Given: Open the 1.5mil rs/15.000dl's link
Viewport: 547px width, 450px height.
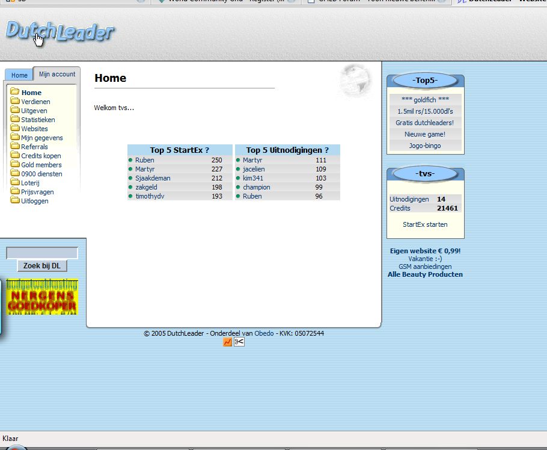Looking at the screenshot, I should pyautogui.click(x=425, y=111).
